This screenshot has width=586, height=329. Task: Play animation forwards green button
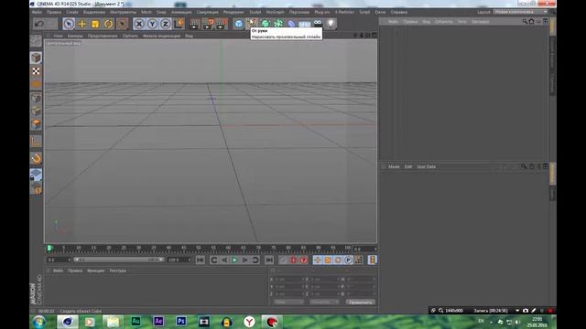click(234, 260)
